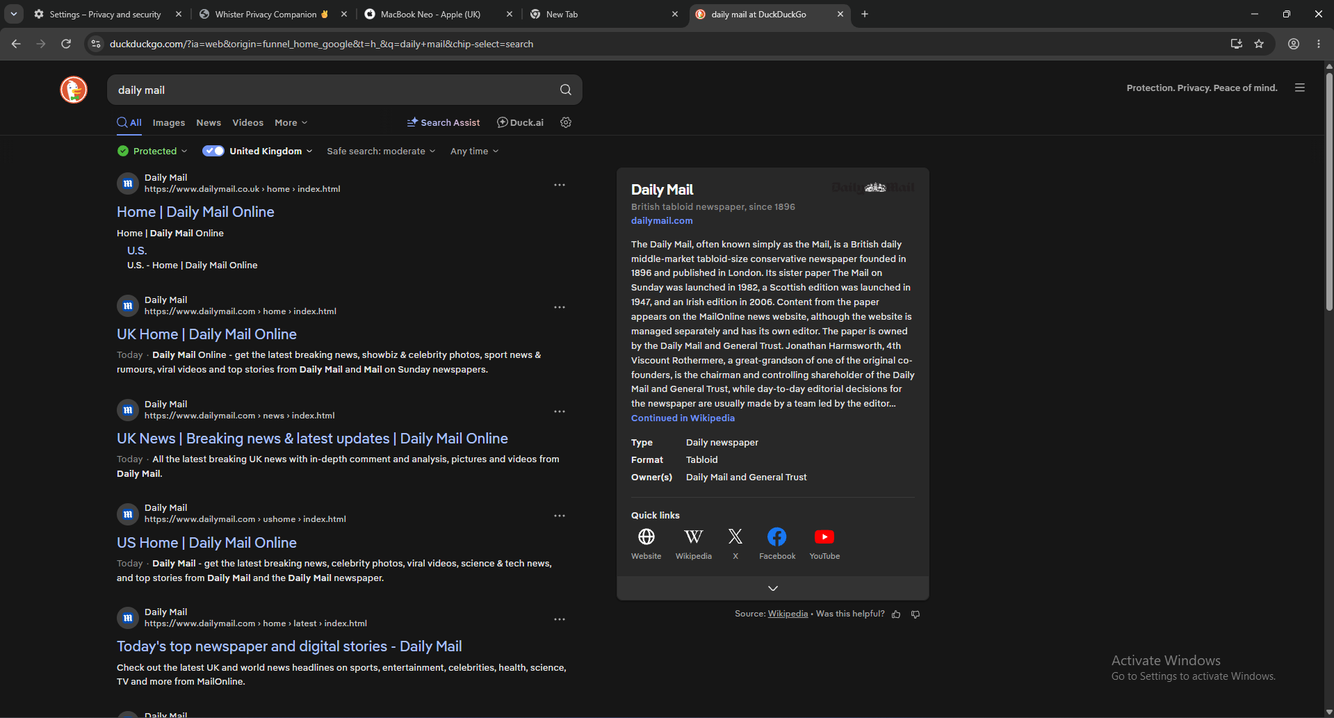
Task: Give thumbs up to knowledge panel
Action: [896, 614]
